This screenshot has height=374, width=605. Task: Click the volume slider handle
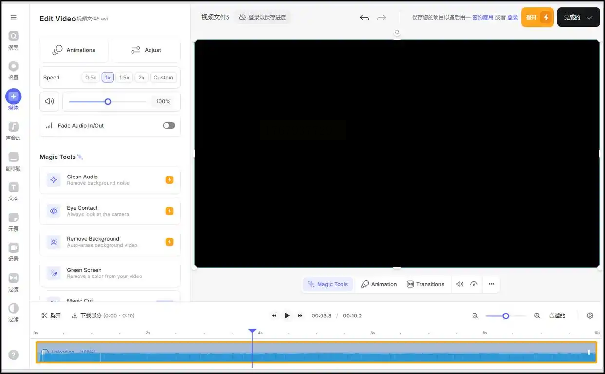pyautogui.click(x=108, y=102)
